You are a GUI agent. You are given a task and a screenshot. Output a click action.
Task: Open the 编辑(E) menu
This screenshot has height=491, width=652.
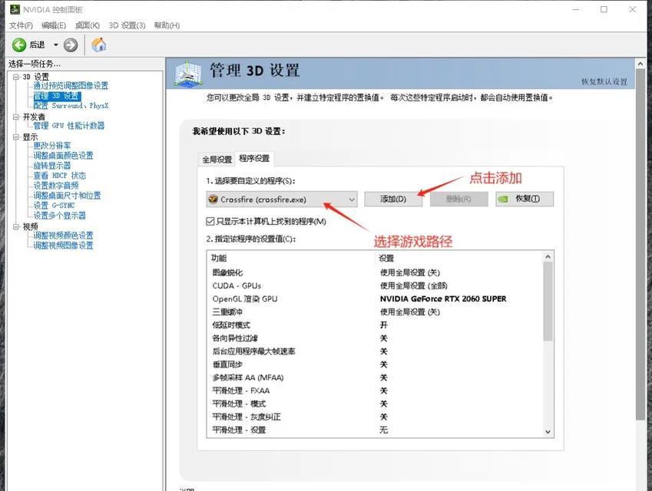pyautogui.click(x=54, y=25)
